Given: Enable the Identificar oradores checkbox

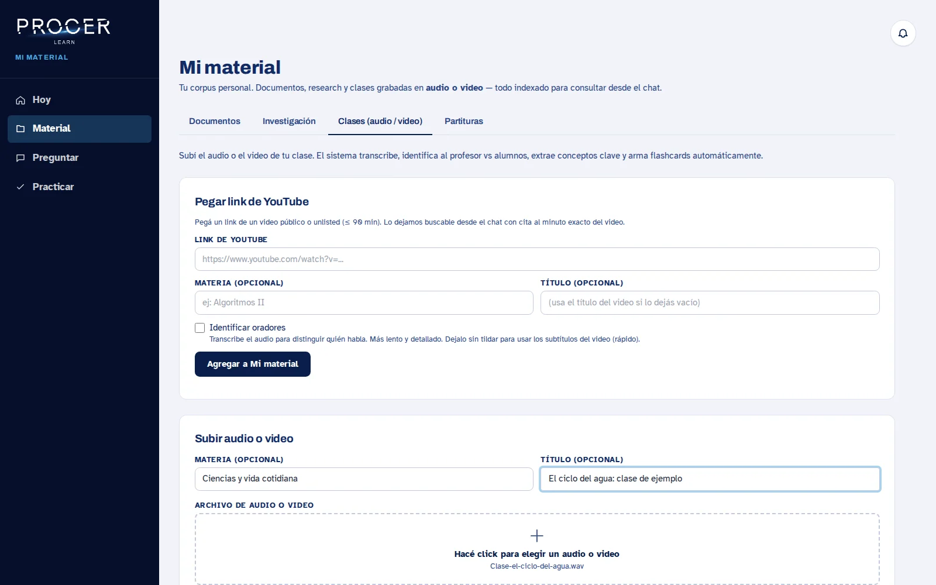Looking at the screenshot, I should pos(200,328).
